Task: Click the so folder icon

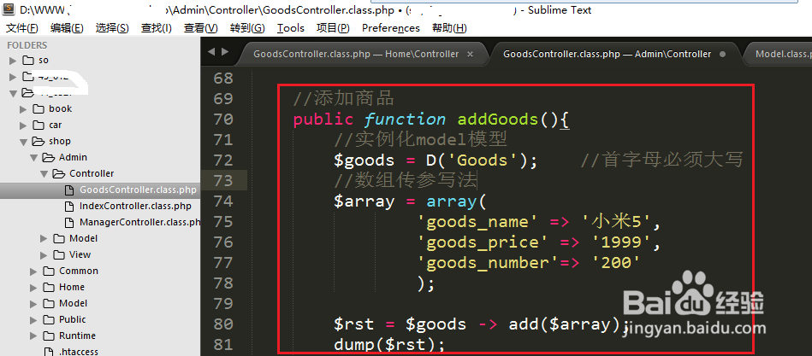Action: [x=28, y=61]
